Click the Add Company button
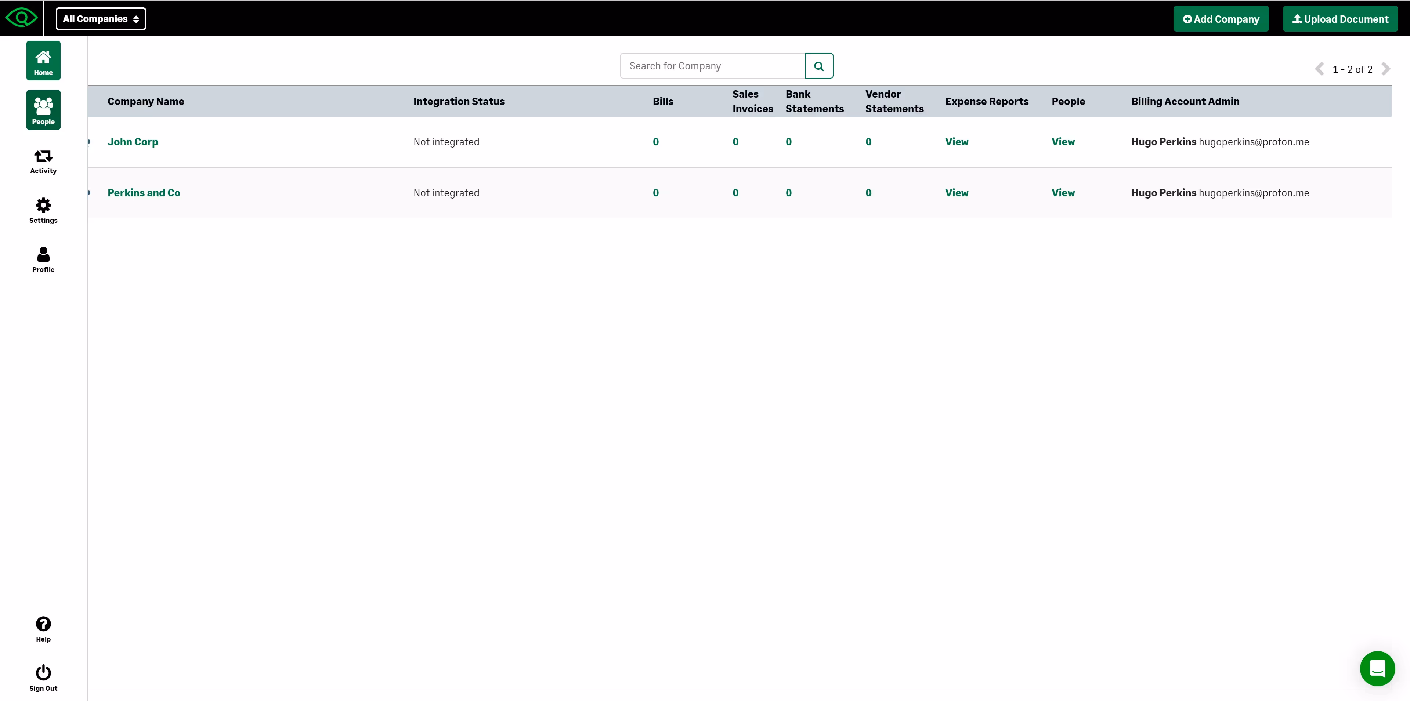 pos(1221,19)
